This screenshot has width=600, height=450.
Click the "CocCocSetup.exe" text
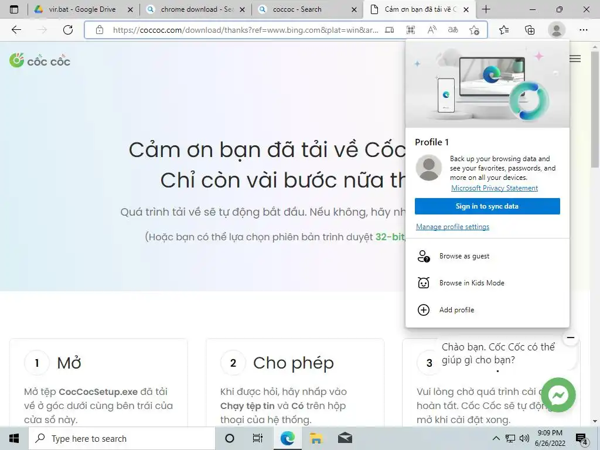tap(98, 391)
